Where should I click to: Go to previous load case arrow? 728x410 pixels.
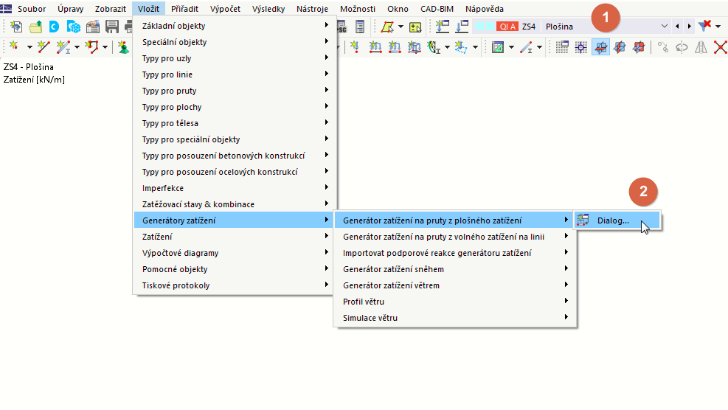point(677,27)
